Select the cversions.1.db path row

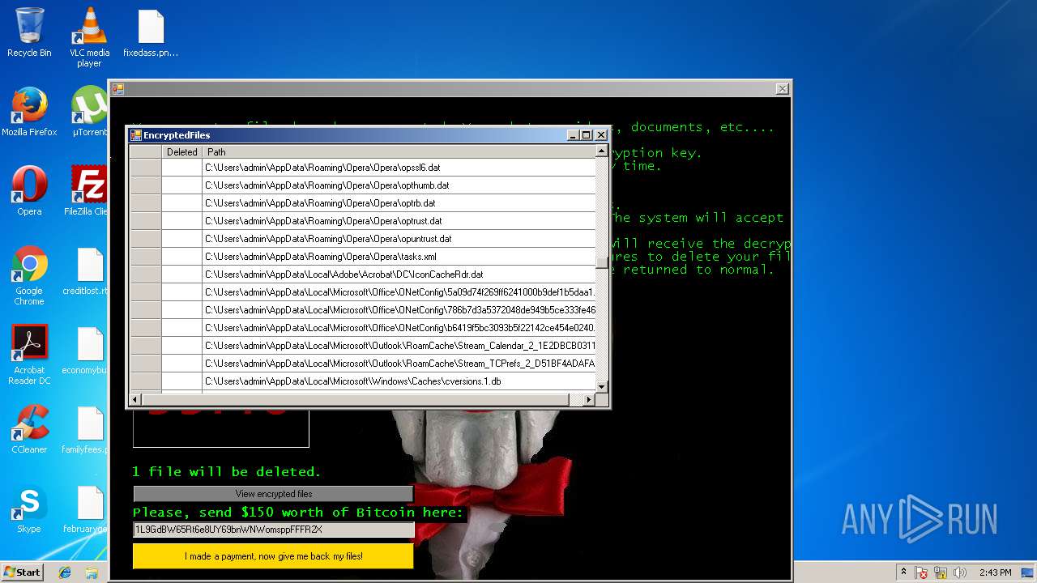(x=399, y=381)
